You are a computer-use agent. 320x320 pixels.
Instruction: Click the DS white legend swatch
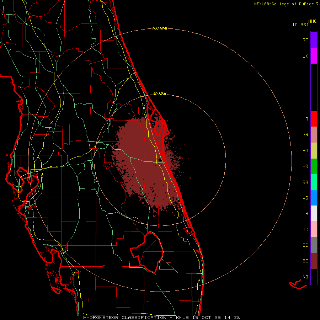[x=314, y=213]
